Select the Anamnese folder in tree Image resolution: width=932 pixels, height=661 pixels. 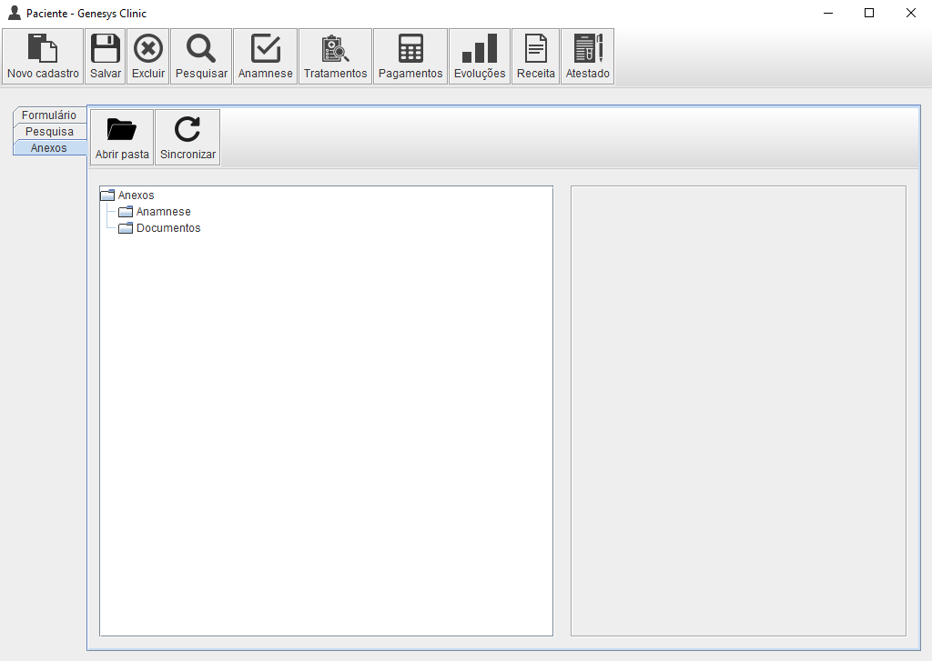click(163, 212)
